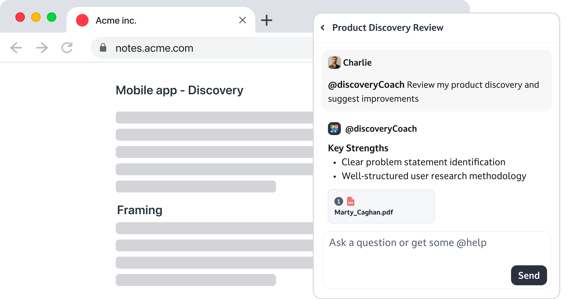Reload the current browser page
Viewport: 571px width, 299px height.
click(67, 48)
